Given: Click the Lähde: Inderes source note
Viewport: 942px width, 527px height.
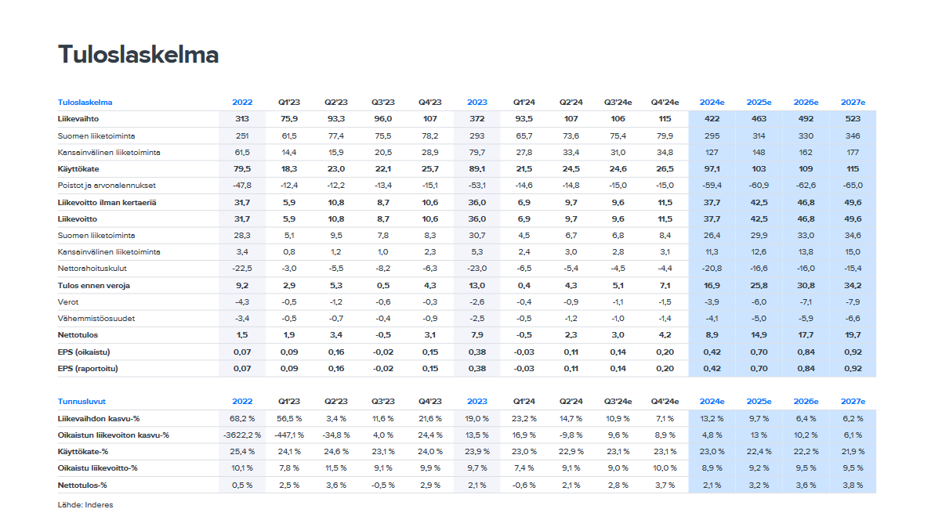Looking at the screenshot, I should 85,505.
